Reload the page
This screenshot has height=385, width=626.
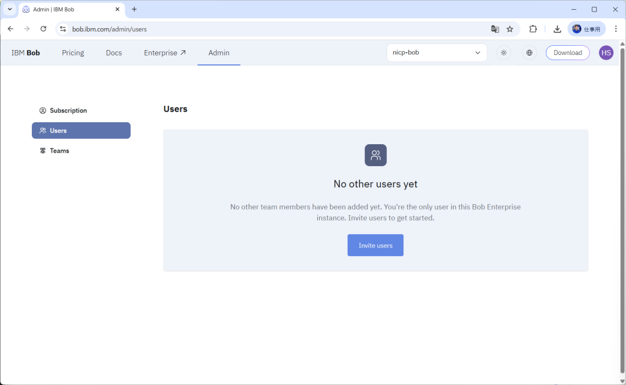tap(43, 29)
